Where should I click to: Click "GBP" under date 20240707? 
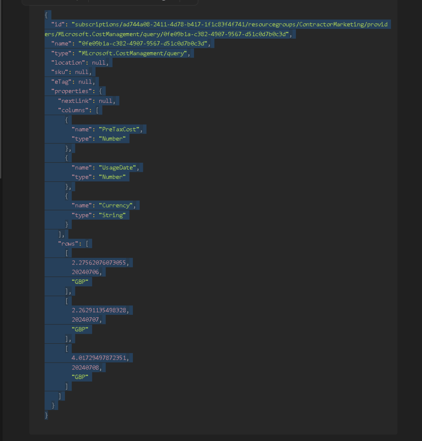80,329
